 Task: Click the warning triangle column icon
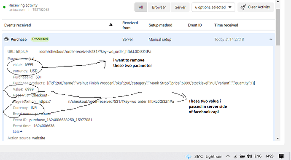tap(111, 24)
